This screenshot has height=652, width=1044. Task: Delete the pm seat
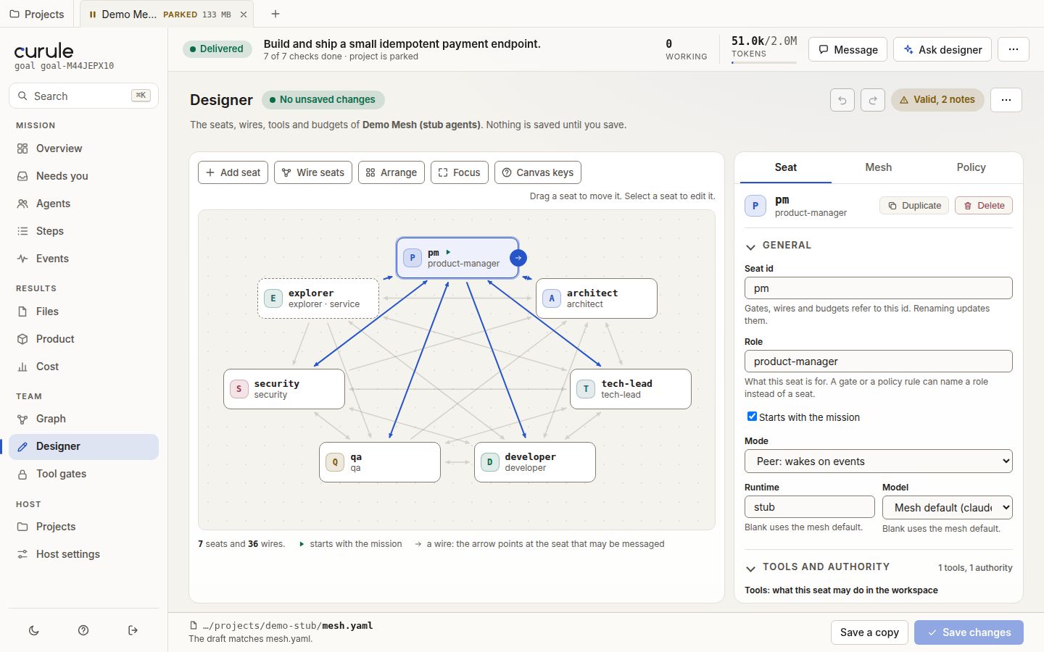[x=984, y=206]
